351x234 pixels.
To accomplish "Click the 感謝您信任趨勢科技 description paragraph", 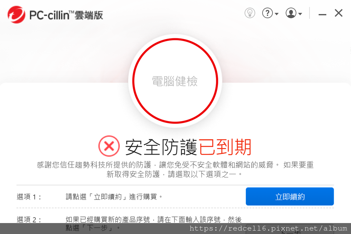I will point(175,169).
